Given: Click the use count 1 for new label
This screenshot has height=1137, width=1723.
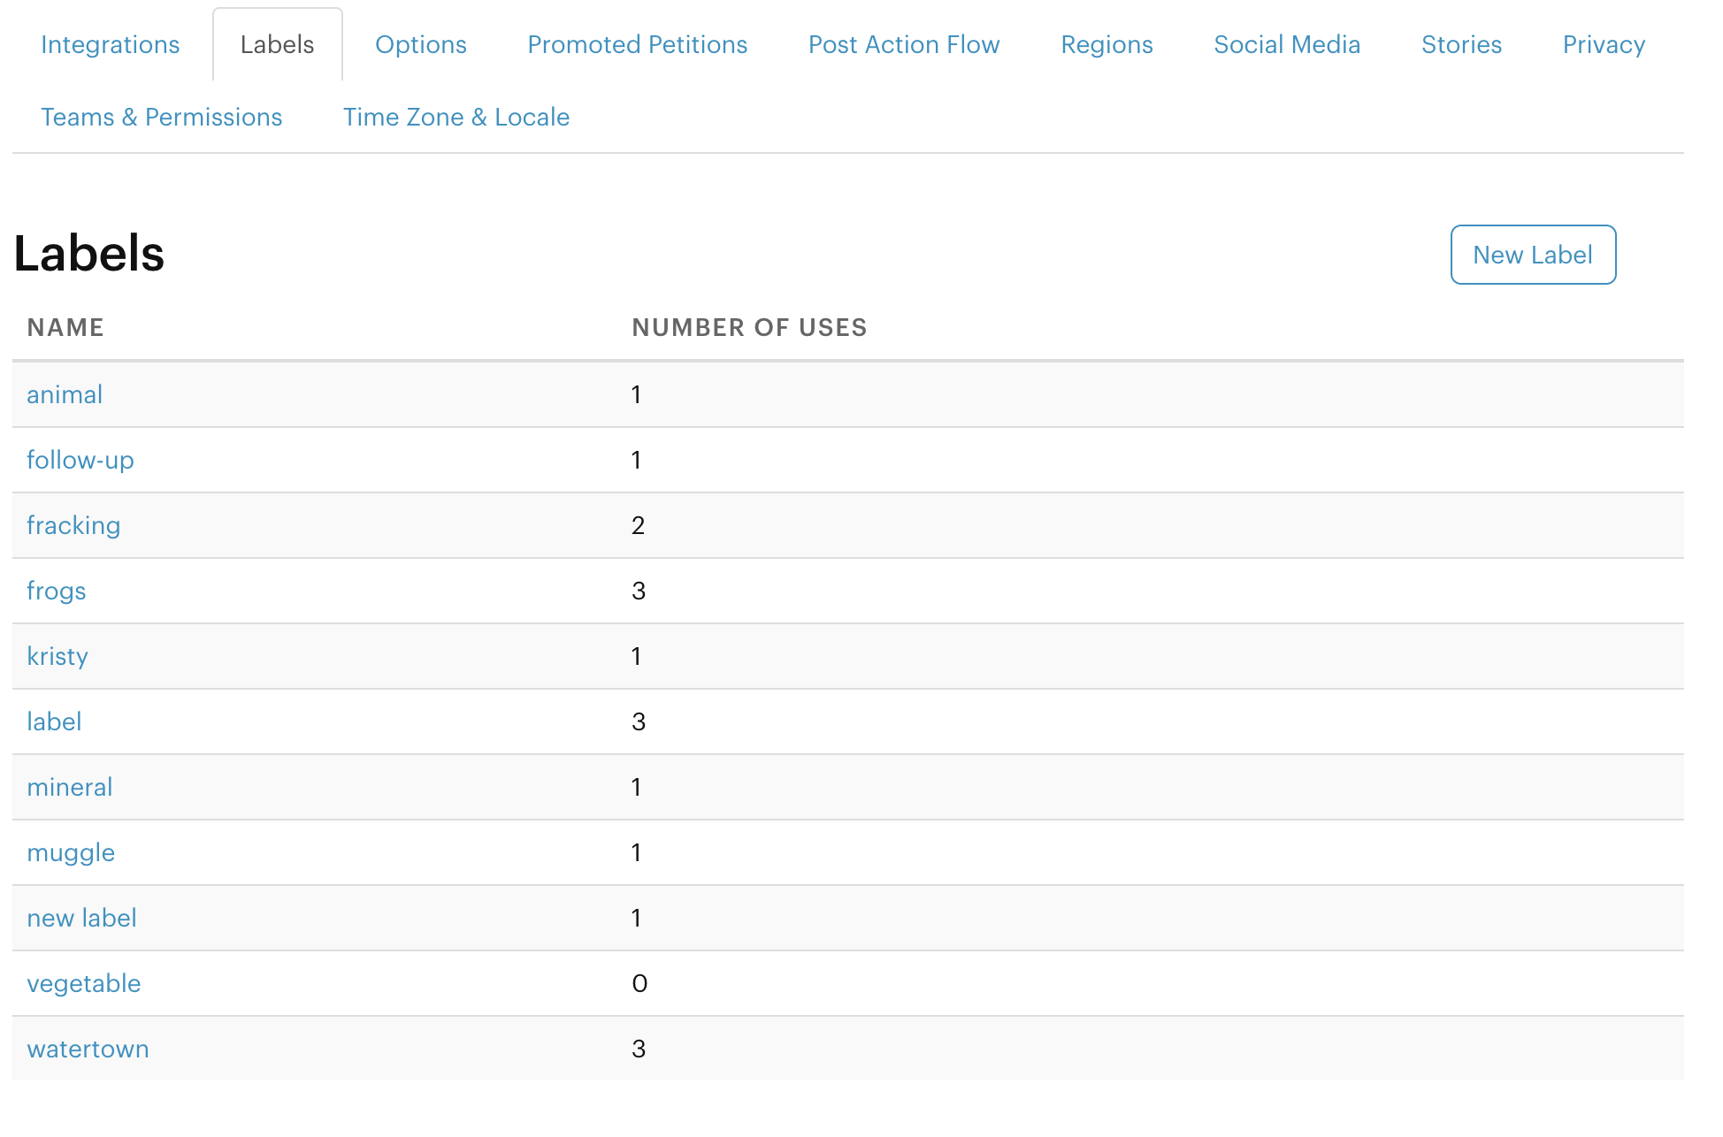Looking at the screenshot, I should coord(636,918).
